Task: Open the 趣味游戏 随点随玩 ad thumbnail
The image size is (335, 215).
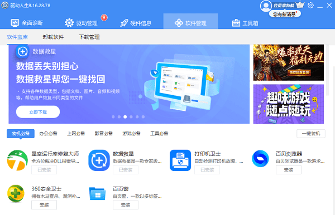Action: [x=289, y=104]
